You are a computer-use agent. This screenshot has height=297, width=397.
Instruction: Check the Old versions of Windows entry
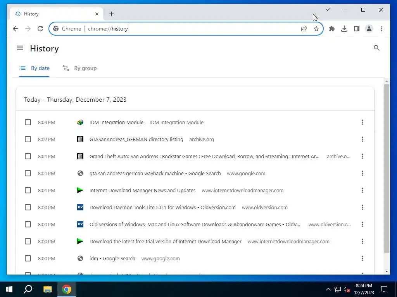coord(28,224)
